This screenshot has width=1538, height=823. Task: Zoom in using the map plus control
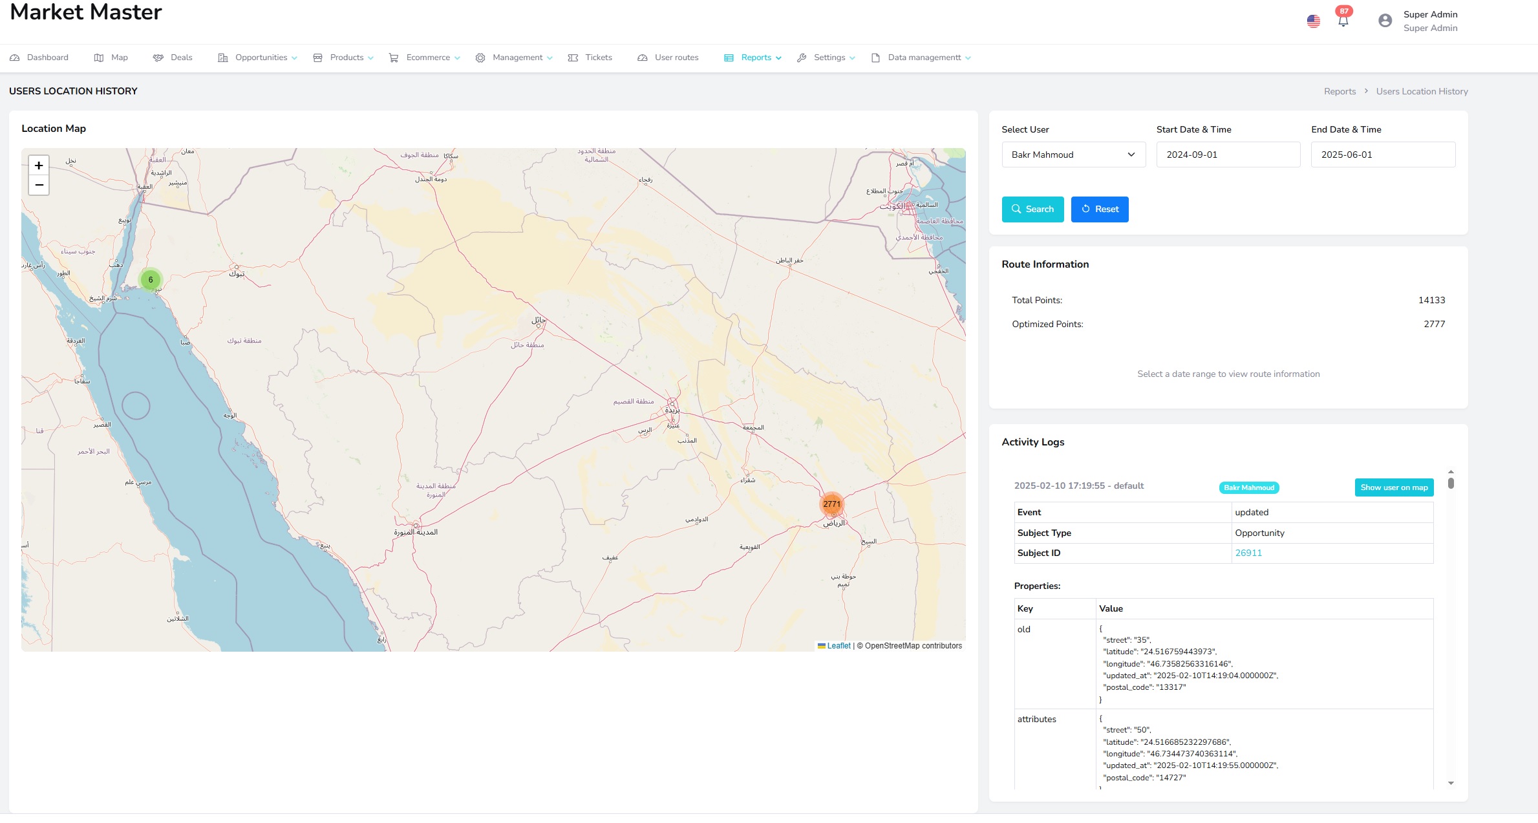coord(38,165)
